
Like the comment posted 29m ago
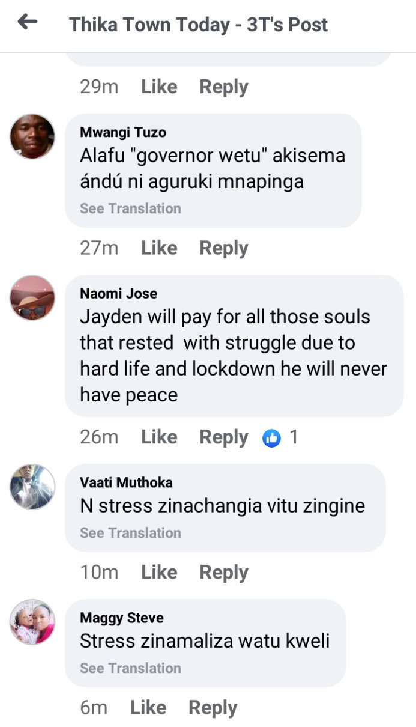pyautogui.click(x=159, y=87)
